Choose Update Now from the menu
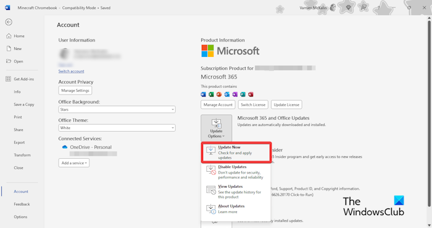This screenshot has width=432, height=228. (x=236, y=152)
